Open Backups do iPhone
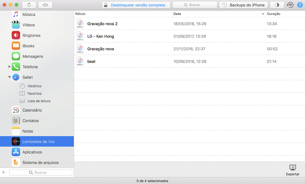Image resolution: width=305 pixels, height=184 pixels. pyautogui.click(x=243, y=5)
